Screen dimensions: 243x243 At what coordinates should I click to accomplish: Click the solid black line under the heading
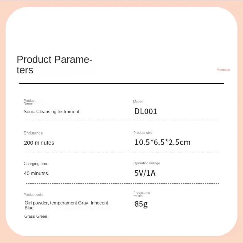point(121,83)
